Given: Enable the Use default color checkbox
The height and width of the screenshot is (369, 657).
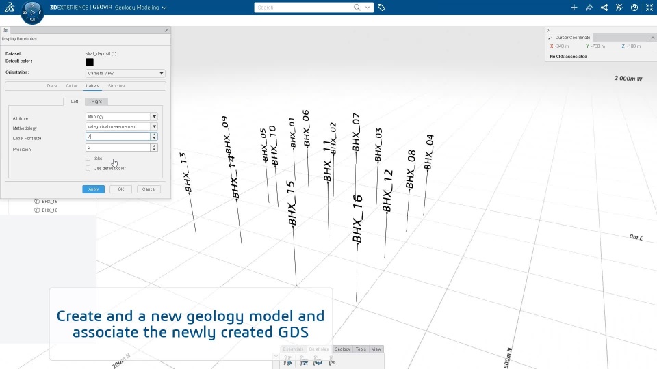Looking at the screenshot, I should click(x=88, y=168).
